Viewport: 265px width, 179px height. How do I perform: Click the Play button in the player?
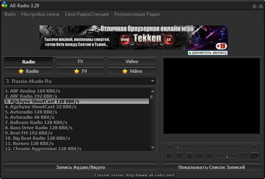169,156
